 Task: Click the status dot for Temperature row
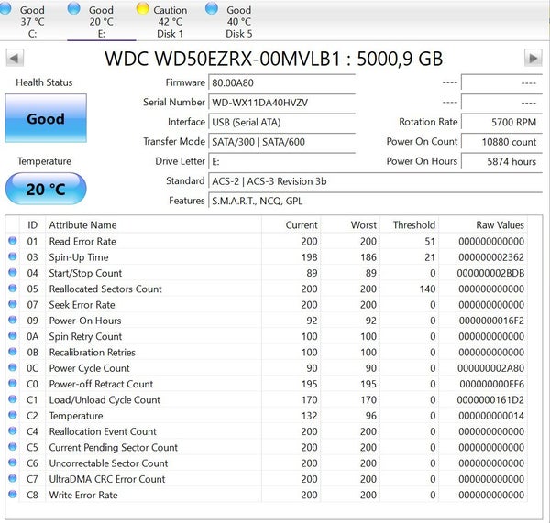[13, 415]
